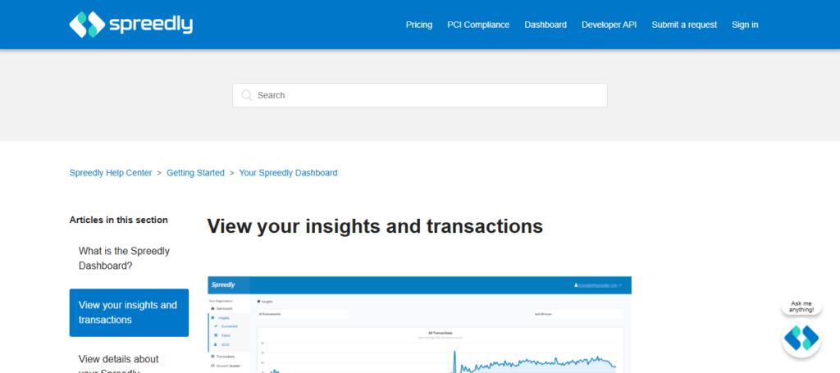This screenshot has width=840, height=373.
Task: Click the Succeeded checkmark icon in the screenshot
Action: click(214, 325)
